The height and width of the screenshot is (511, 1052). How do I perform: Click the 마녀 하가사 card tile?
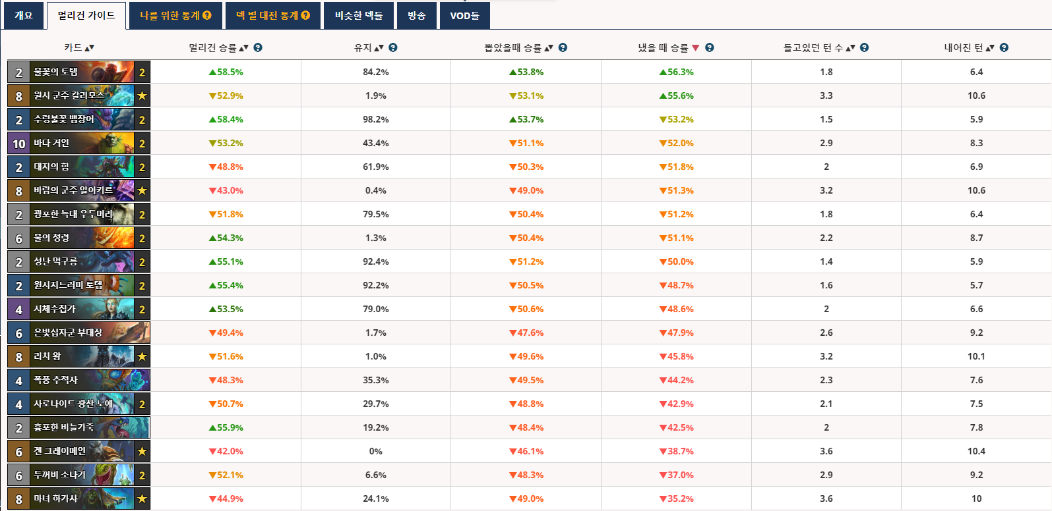78,498
